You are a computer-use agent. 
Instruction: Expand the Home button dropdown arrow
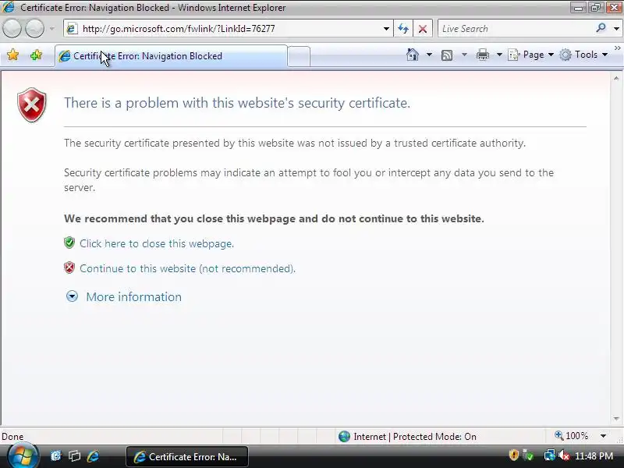[429, 55]
